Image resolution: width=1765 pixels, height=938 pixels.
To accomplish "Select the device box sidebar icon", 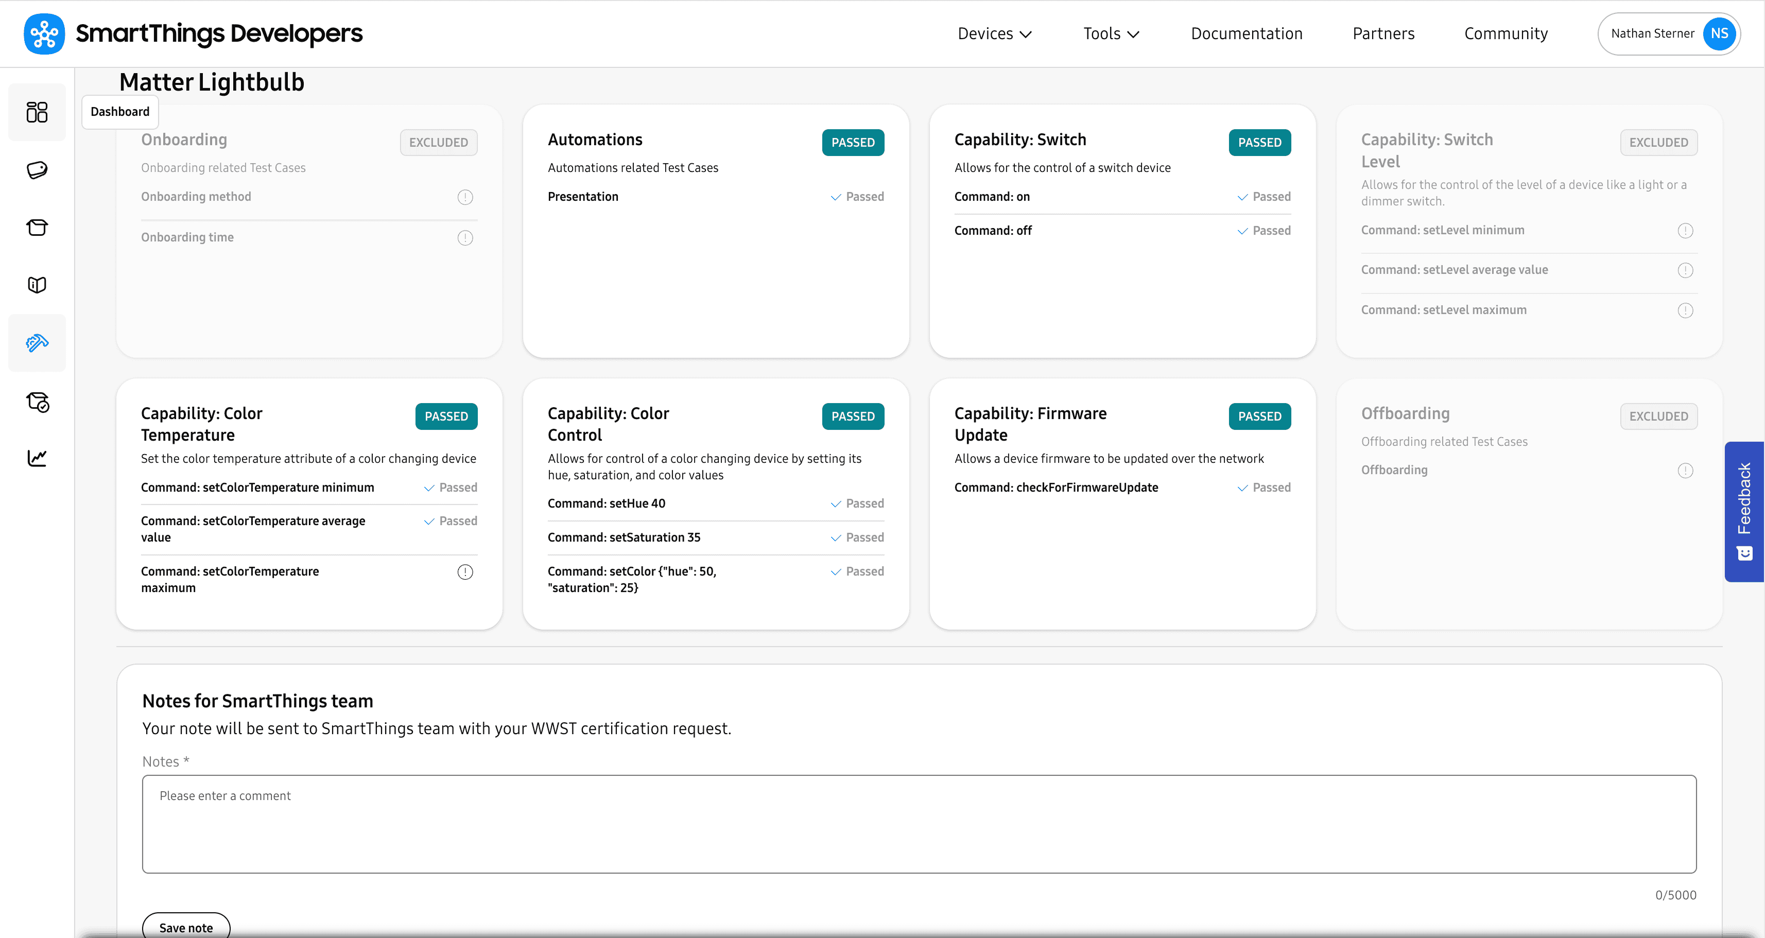I will (x=37, y=228).
